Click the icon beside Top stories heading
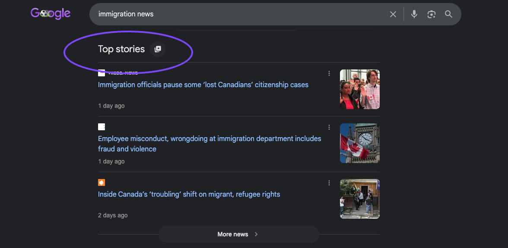This screenshot has width=508, height=248. pos(158,49)
